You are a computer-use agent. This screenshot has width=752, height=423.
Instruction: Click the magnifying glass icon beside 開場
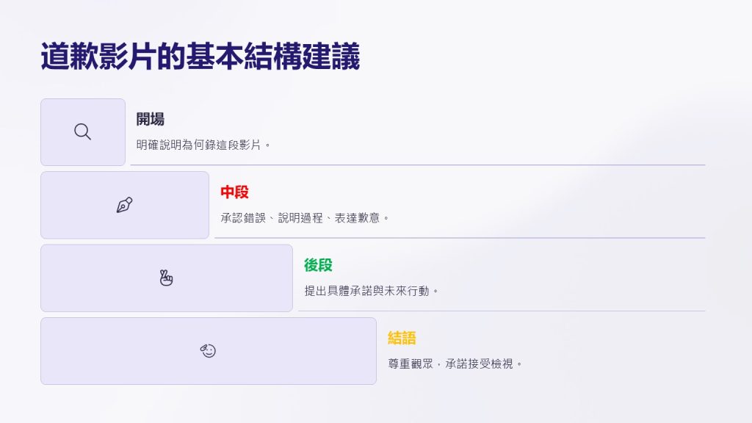click(x=82, y=131)
